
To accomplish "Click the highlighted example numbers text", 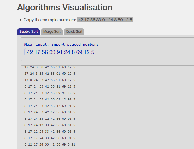I will pyautogui.click(x=105, y=20).
